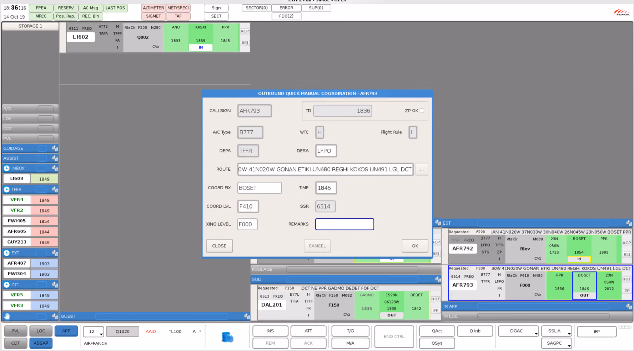Image resolution: width=634 pixels, height=351 pixels.
Task: Click the OUEST bar slider
Action: click(161, 316)
